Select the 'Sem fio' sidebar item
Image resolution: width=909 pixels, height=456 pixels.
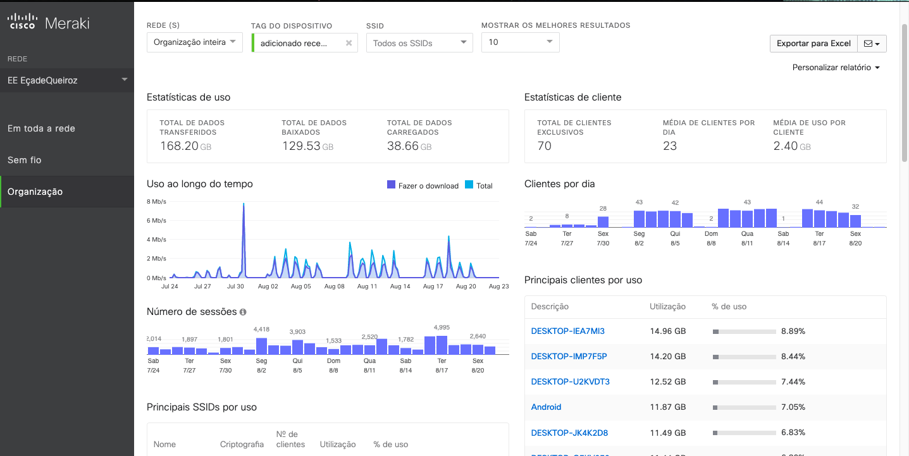[x=25, y=160]
